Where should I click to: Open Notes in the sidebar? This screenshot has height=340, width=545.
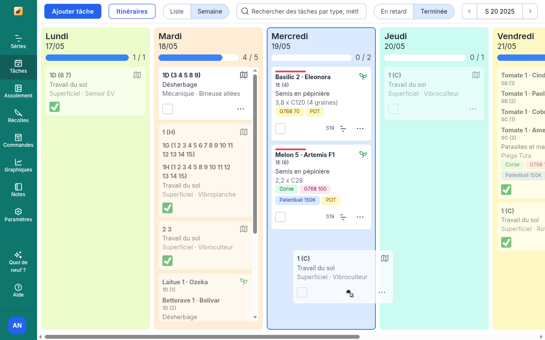(x=18, y=190)
